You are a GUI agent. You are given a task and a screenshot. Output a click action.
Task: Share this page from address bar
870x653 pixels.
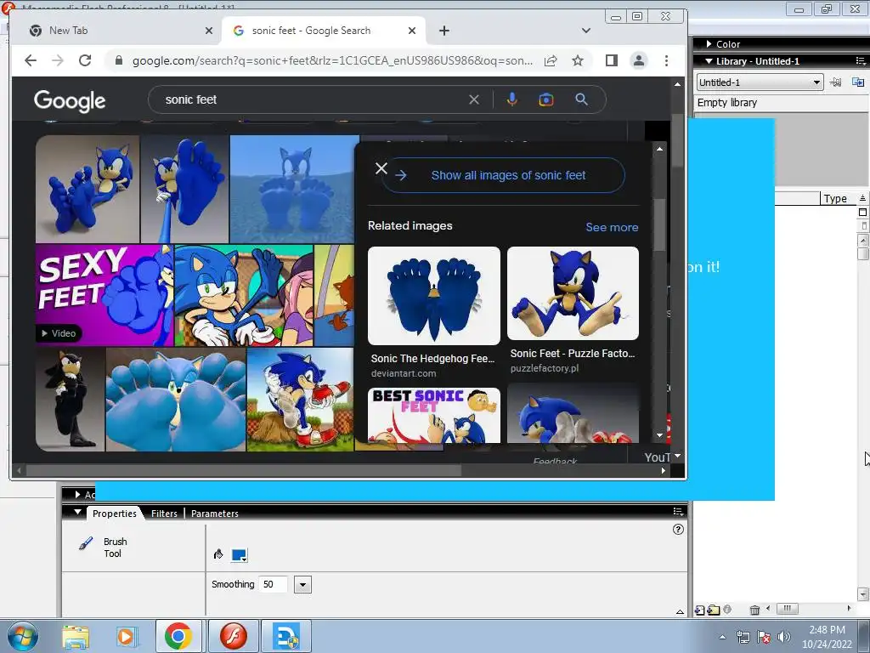click(x=551, y=60)
